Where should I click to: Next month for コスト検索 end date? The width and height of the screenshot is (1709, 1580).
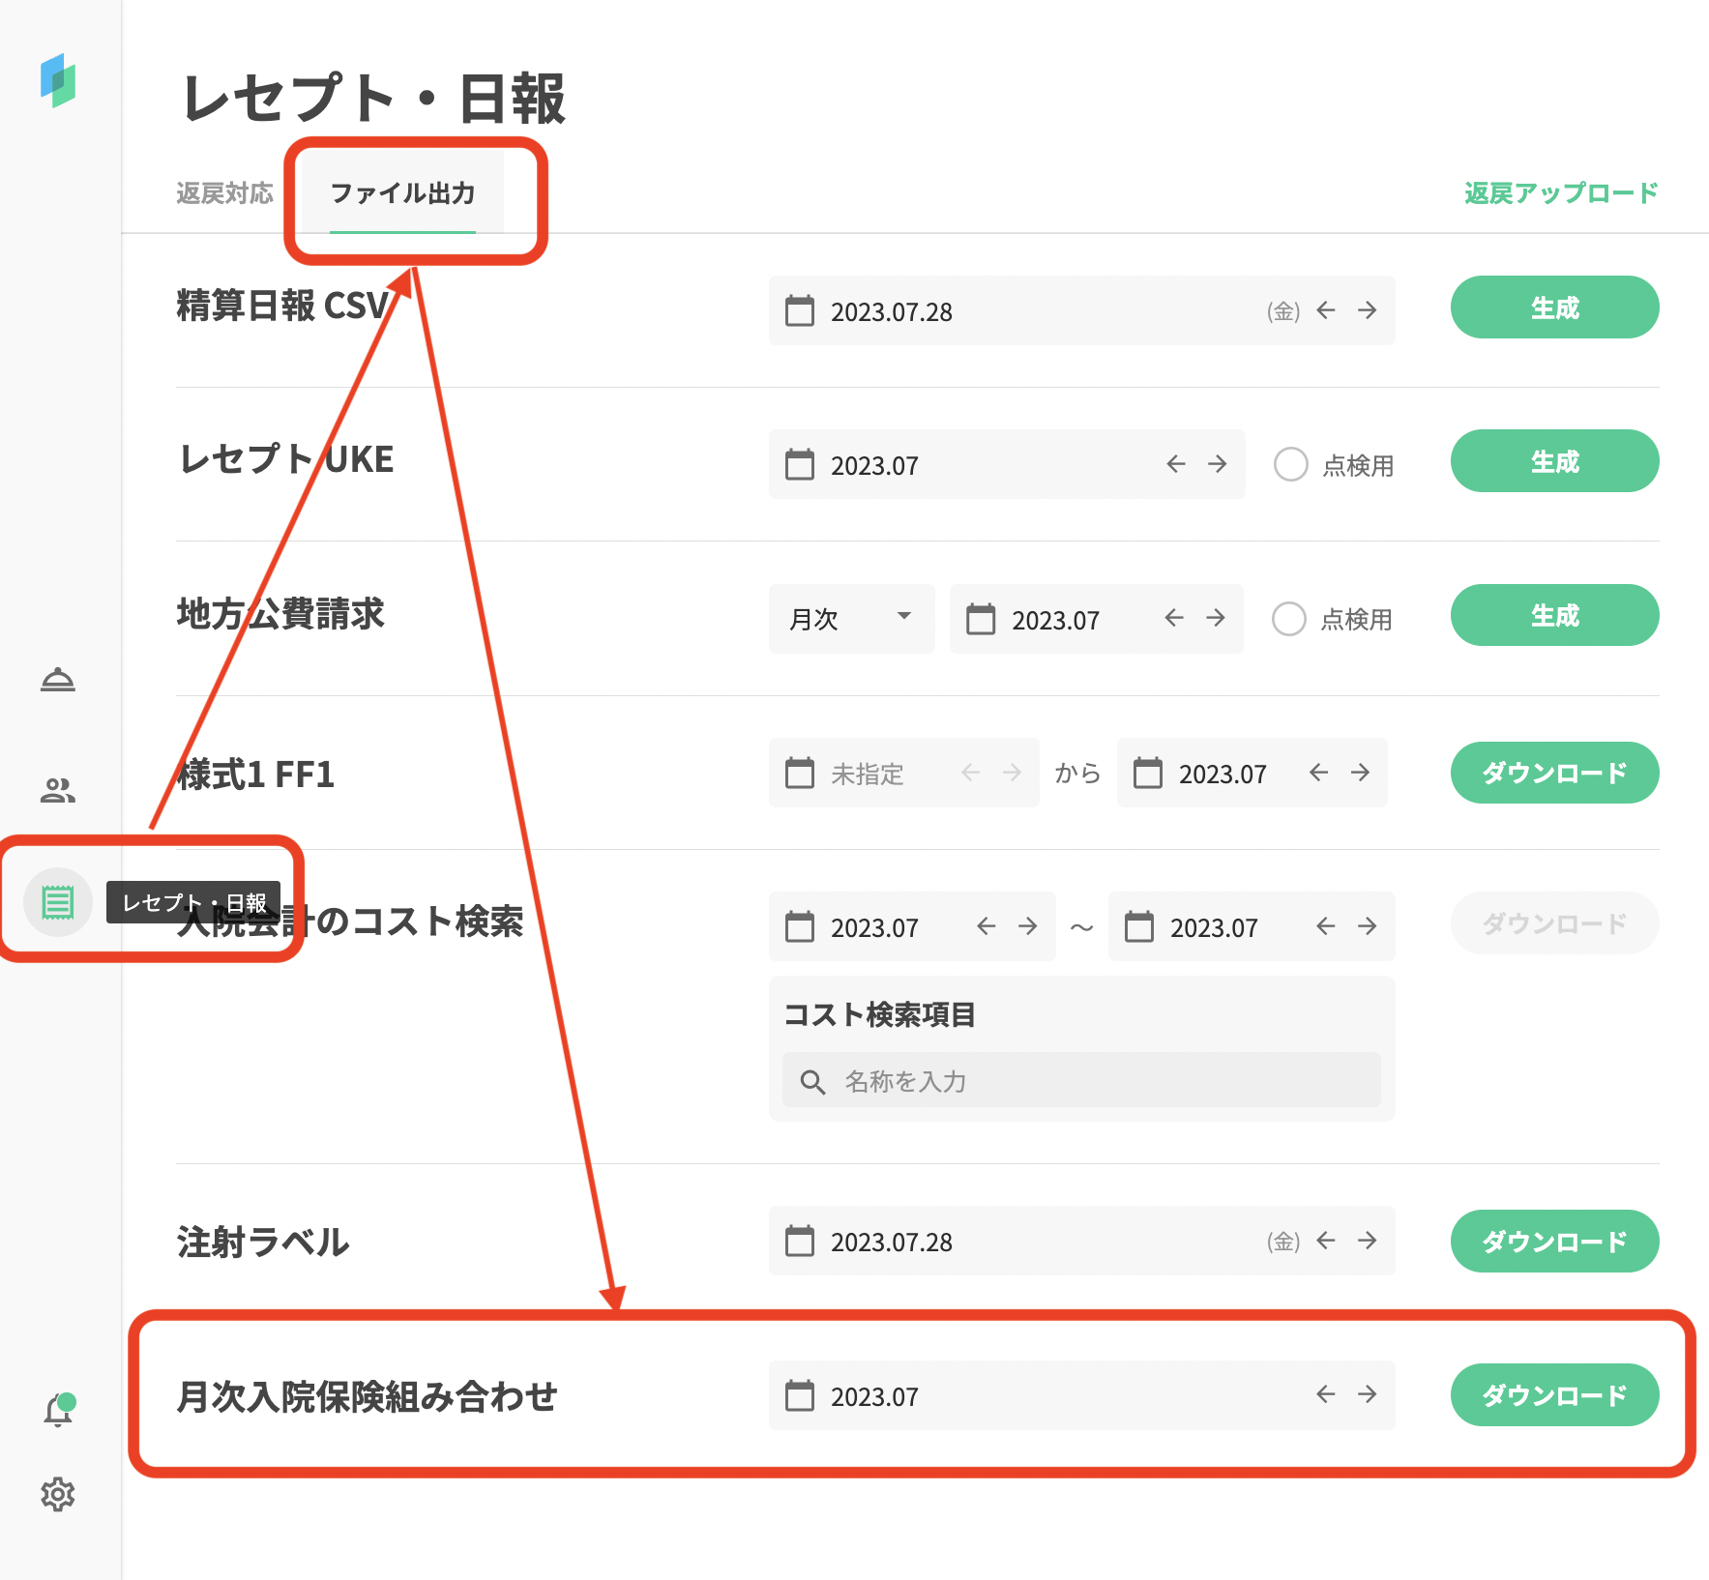pyautogui.click(x=1367, y=926)
